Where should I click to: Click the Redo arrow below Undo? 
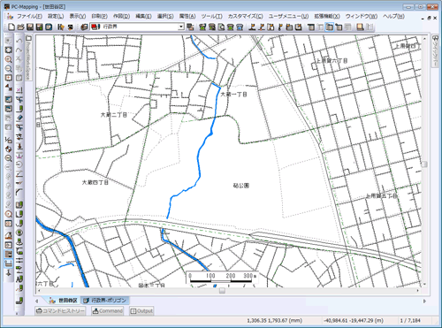[19, 50]
